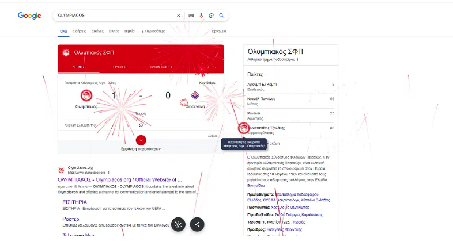Open the Περισσότερα dropdown in the search tabs
This screenshot has width=453, height=249.
[154, 31]
